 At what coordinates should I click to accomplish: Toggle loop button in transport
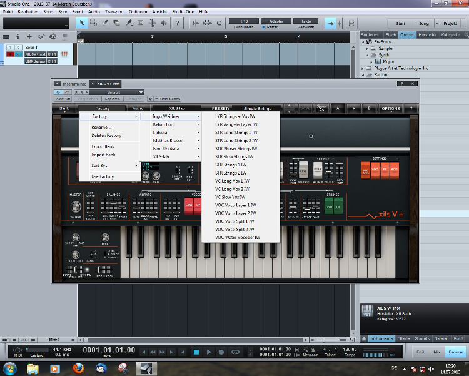pos(235,352)
